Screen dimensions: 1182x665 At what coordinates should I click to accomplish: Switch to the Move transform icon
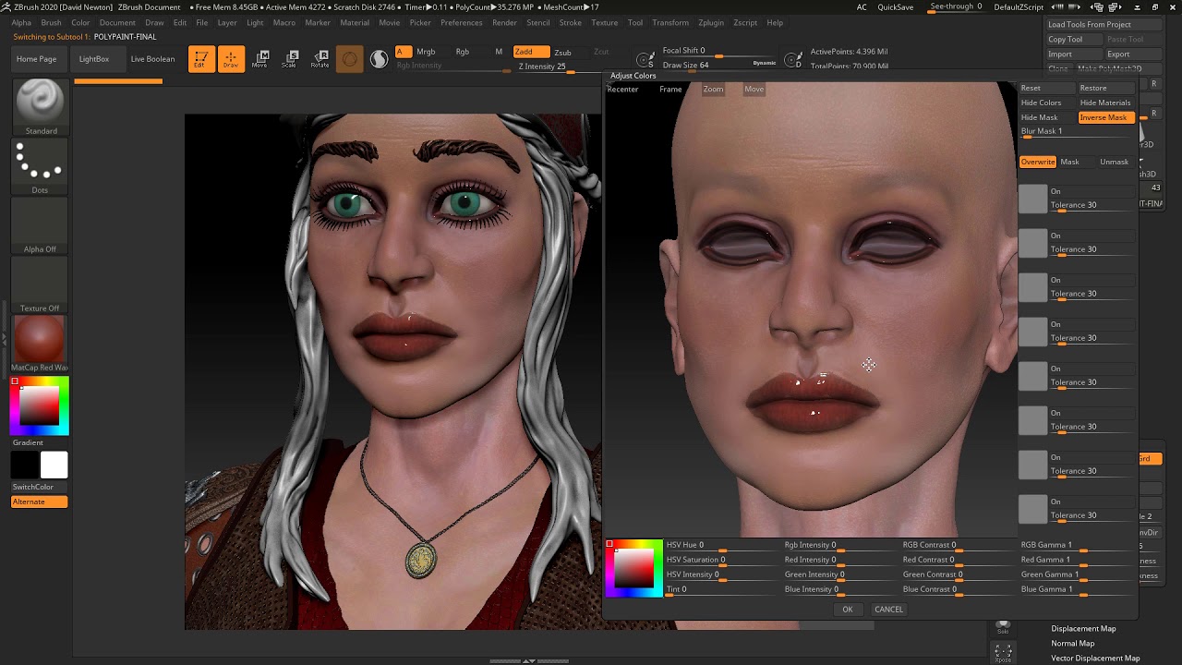pyautogui.click(x=259, y=59)
